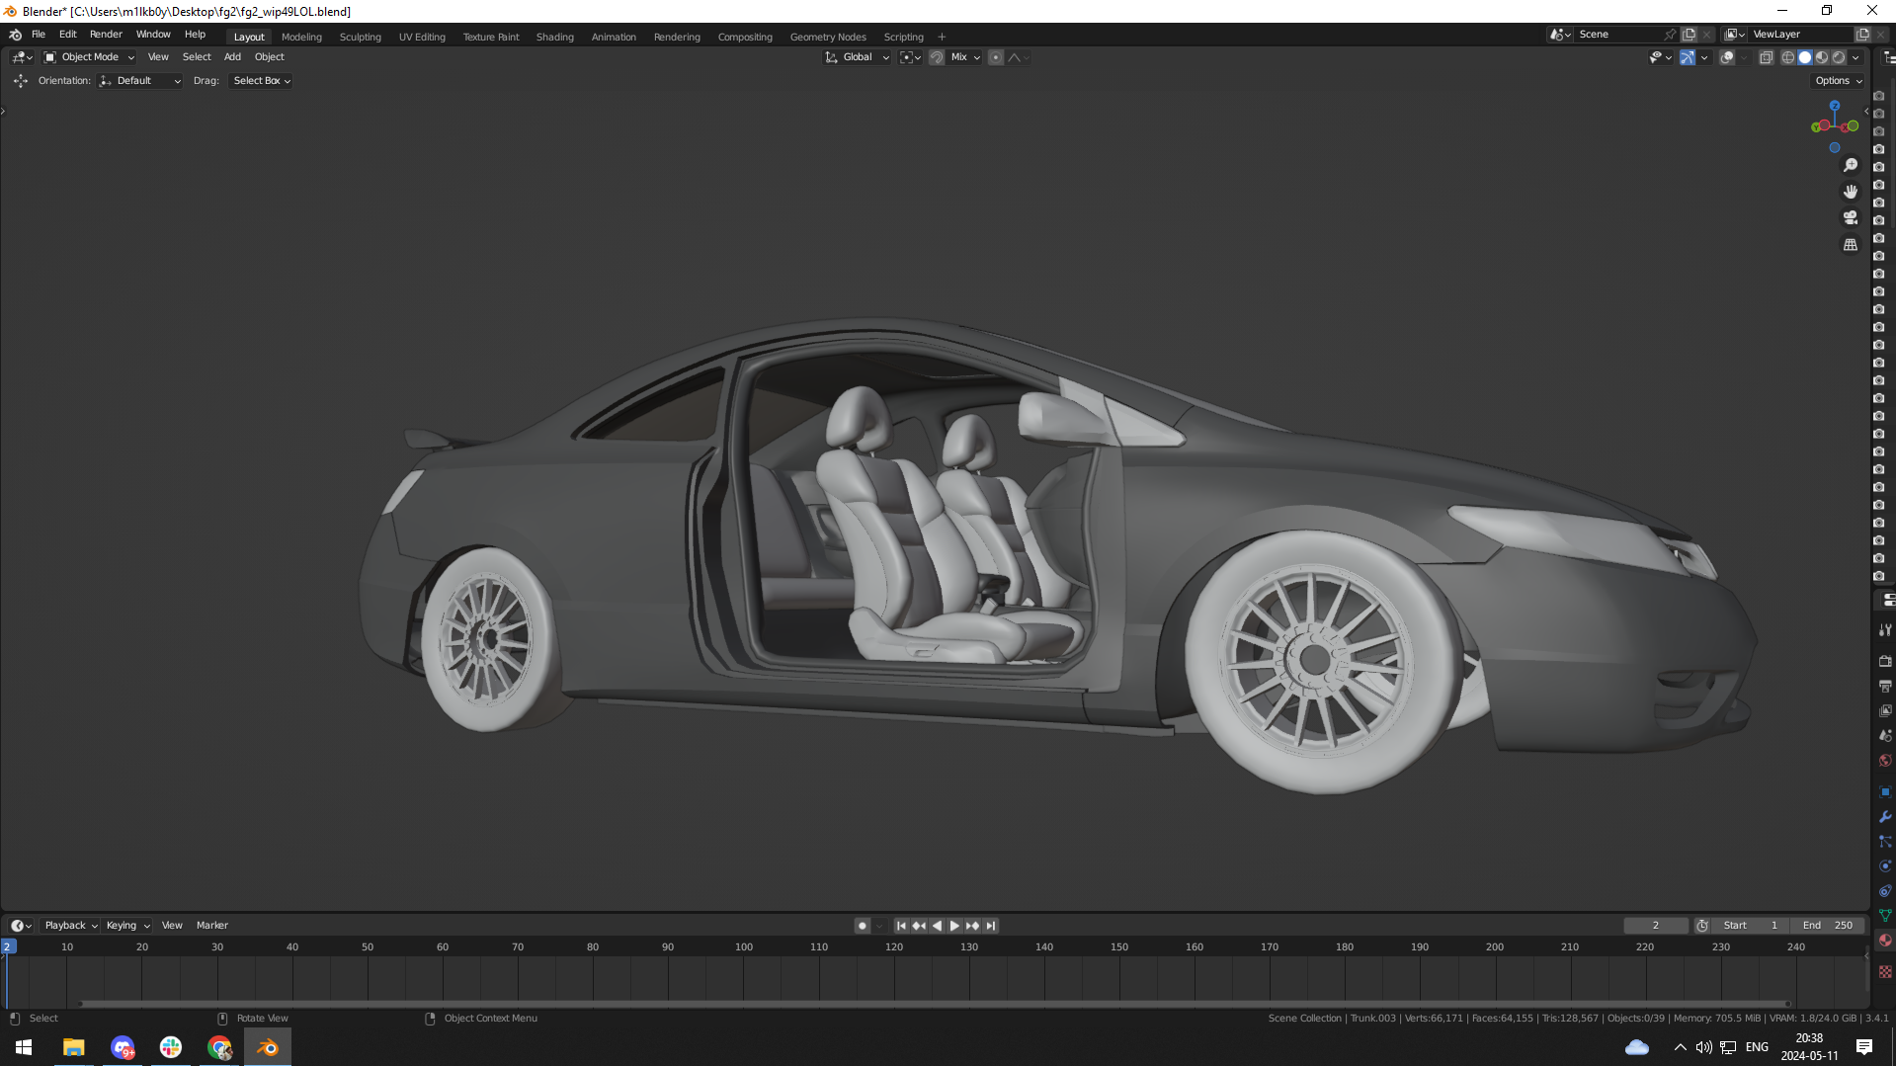Switch to wireframe viewport shading
Screen dimensions: 1896x1066
tap(1787, 57)
